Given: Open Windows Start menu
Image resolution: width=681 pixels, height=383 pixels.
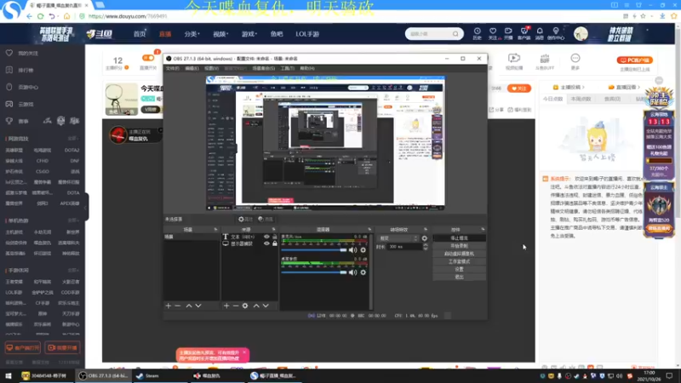Looking at the screenshot, I should [8, 375].
